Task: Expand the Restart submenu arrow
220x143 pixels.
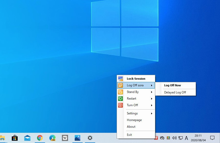Action: pyautogui.click(x=152, y=99)
